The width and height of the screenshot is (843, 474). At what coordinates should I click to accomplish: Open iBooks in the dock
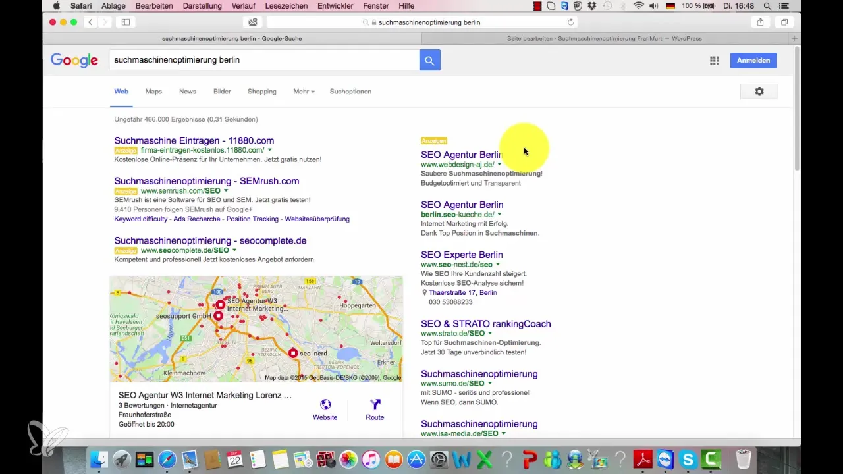click(394, 459)
